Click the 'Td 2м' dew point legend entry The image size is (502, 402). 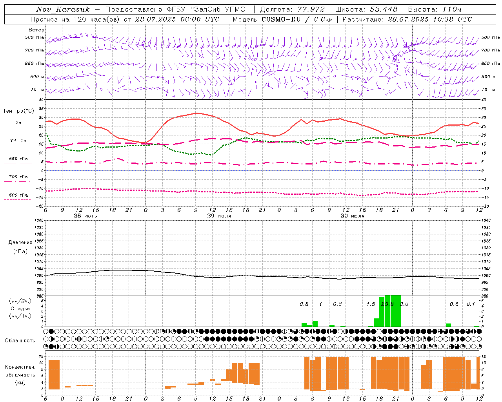18,141
